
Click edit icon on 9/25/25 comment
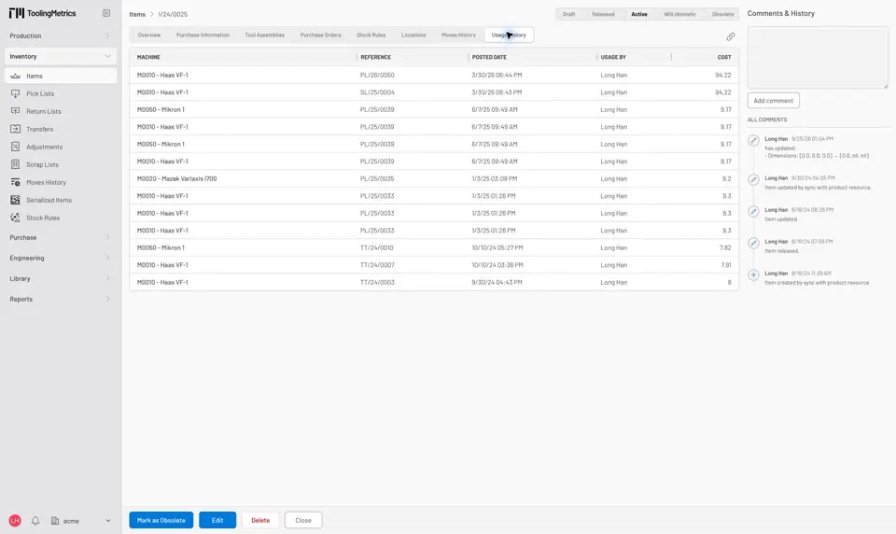[754, 141]
